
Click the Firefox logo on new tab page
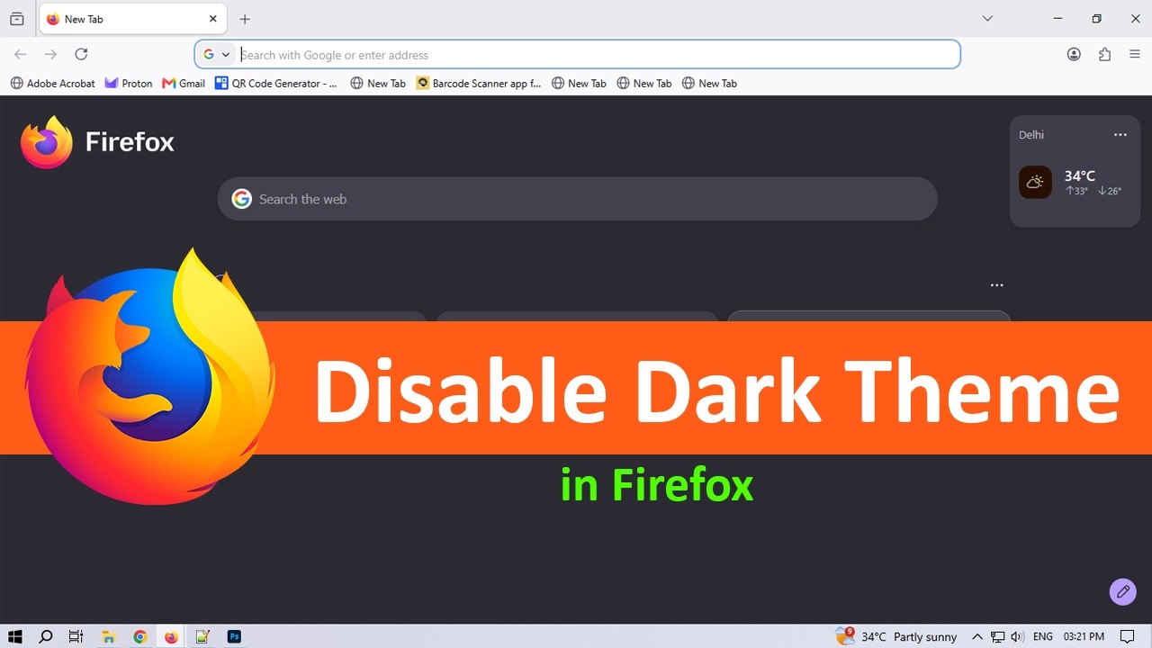(97, 142)
